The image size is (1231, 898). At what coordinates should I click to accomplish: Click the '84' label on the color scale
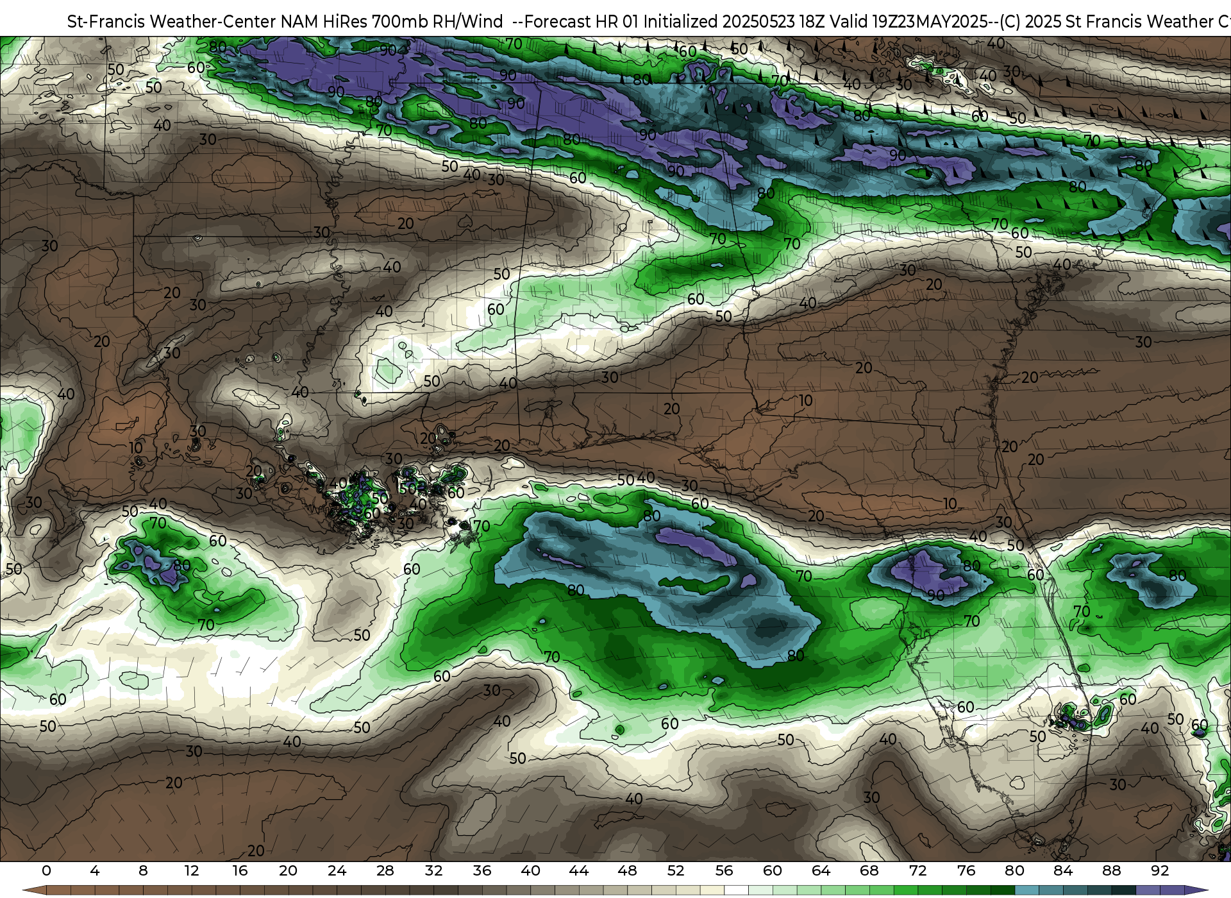click(x=1063, y=870)
